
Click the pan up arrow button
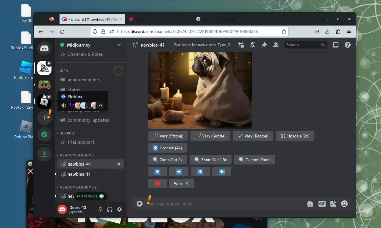(x=200, y=172)
